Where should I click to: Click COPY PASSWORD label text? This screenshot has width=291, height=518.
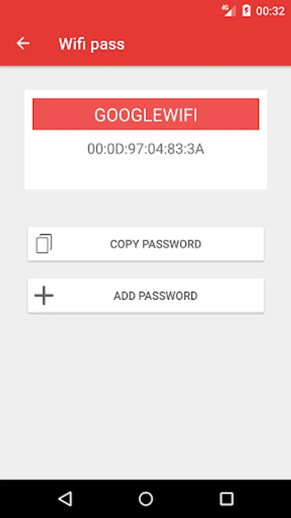pyautogui.click(x=155, y=244)
